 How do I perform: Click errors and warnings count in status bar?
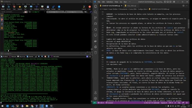pos(101,103)
